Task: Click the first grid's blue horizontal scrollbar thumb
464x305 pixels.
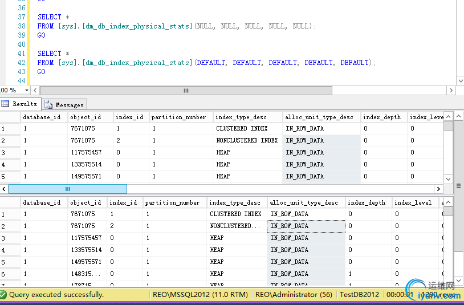Action: click(x=68, y=189)
